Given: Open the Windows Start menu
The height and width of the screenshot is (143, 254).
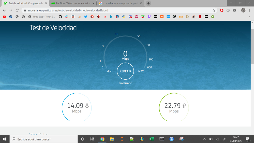Looking at the screenshot, I should click(5, 139).
